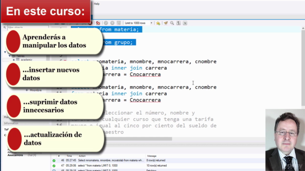
Task: Open the Help menu
Action: [x=96, y=4]
